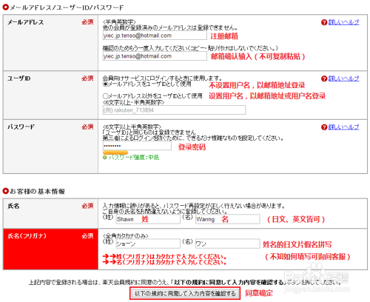Image resolution: width=370 pixels, height=302 pixels.
Task: Click the お客様の基本情報 section heading
Action: [37, 192]
